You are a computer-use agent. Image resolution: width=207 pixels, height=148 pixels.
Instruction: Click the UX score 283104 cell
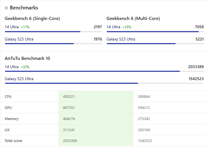(144, 130)
